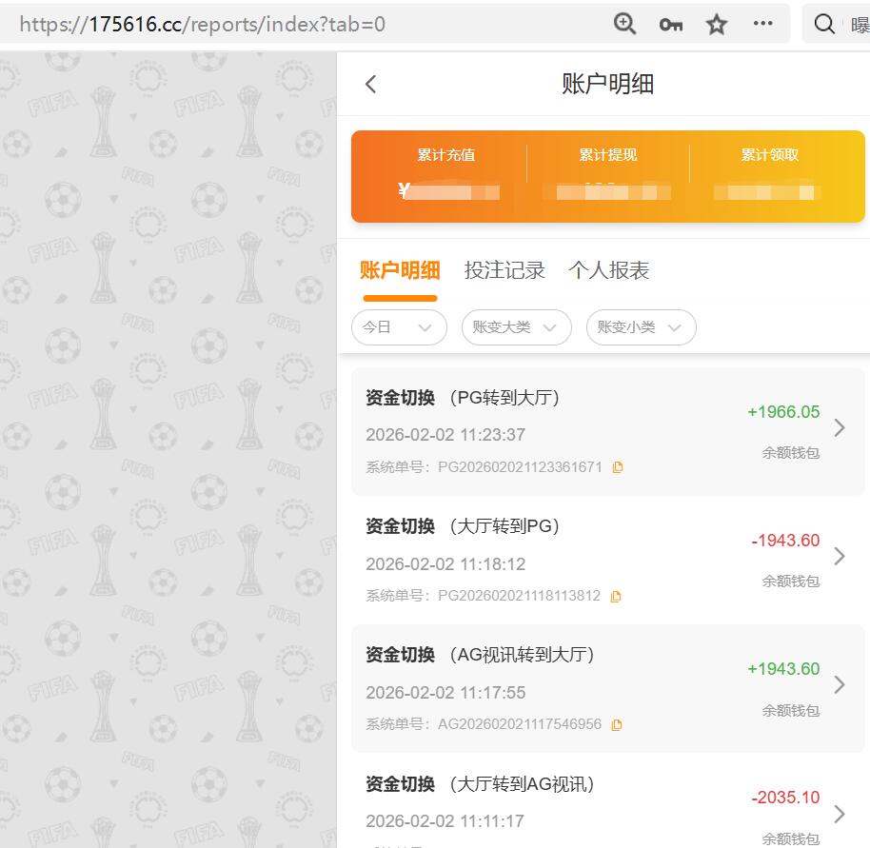Copy the PG202602021123361671 order number

[x=617, y=466]
